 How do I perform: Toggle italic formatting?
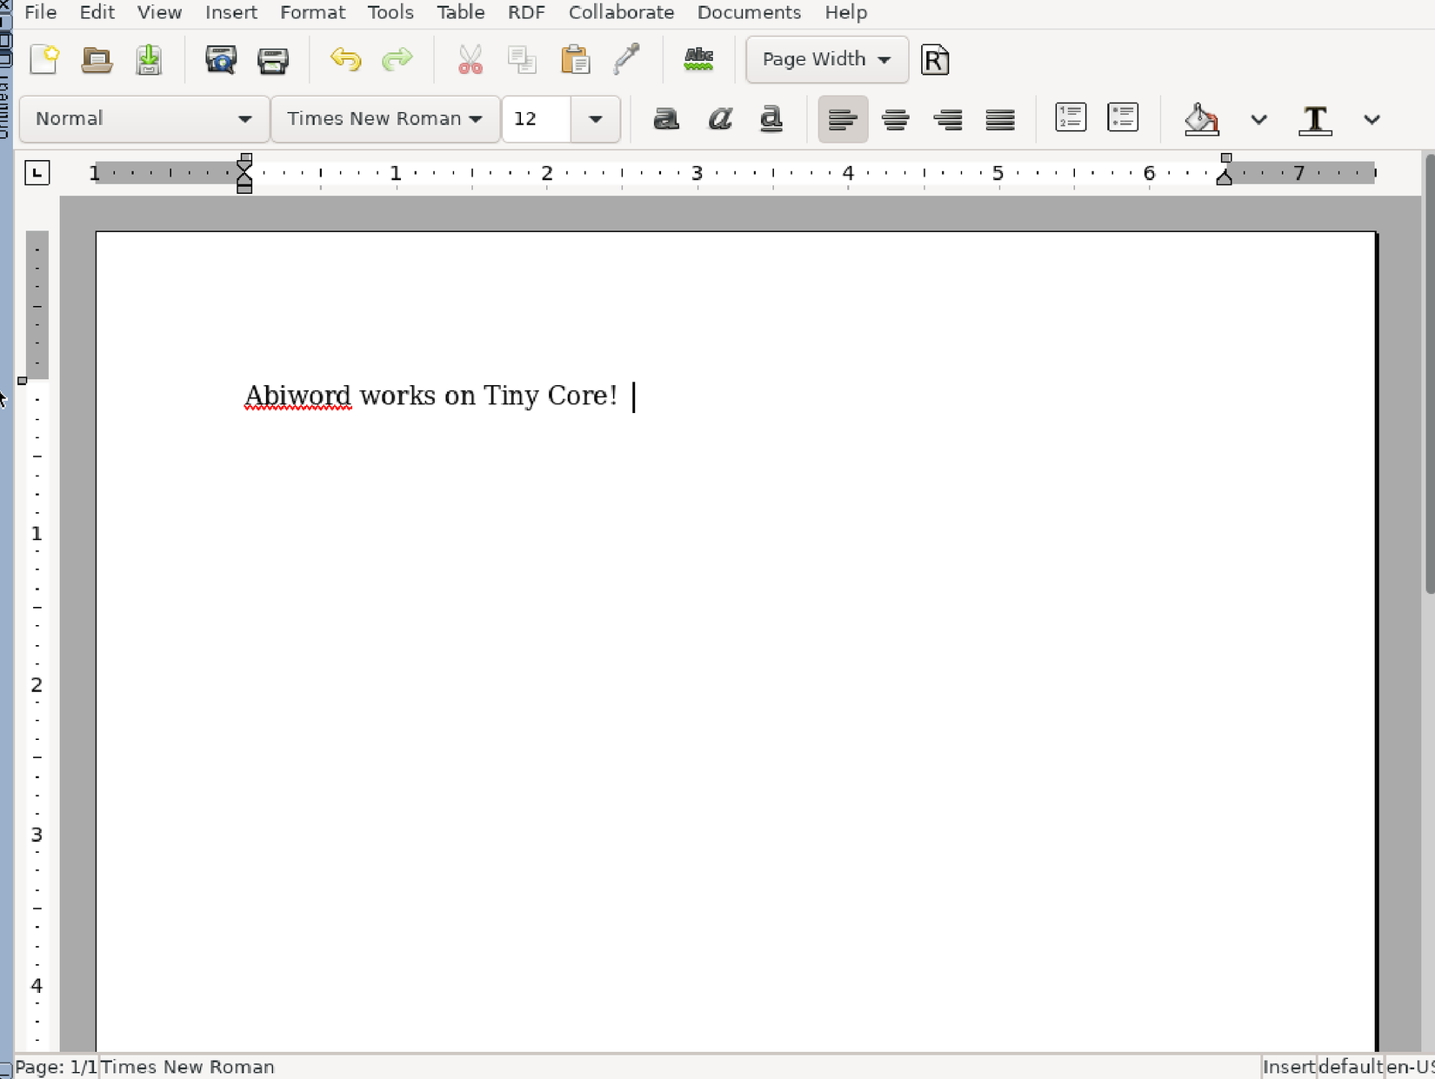point(719,119)
